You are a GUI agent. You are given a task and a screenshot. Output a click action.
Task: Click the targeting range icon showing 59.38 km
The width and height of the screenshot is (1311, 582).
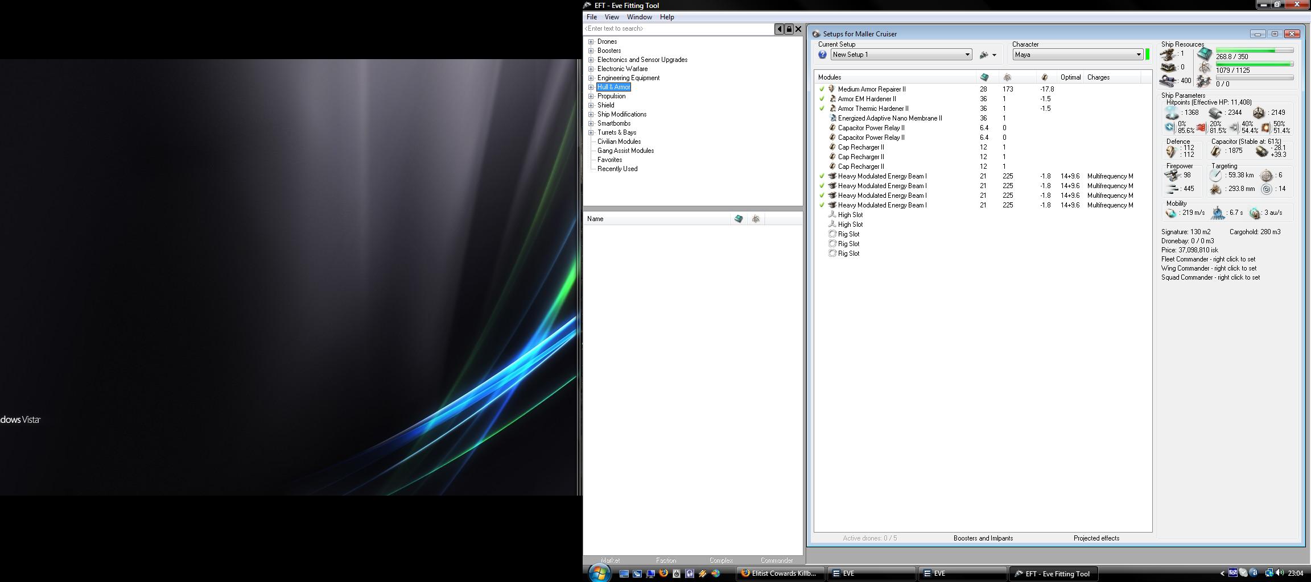[x=1216, y=175]
